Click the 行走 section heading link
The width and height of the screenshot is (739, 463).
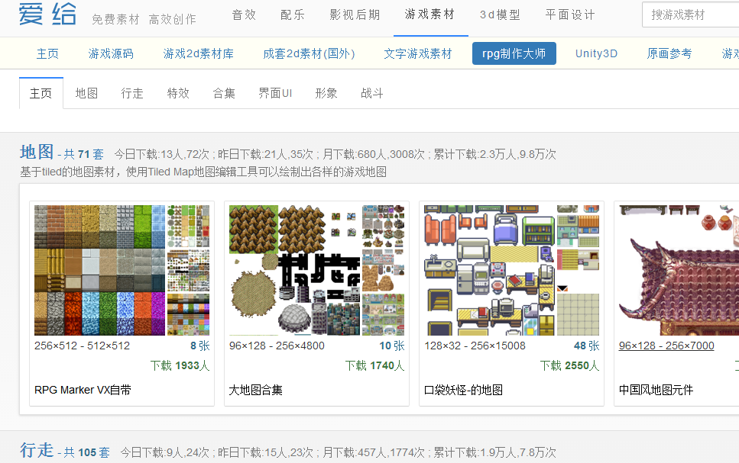pyautogui.click(x=37, y=450)
